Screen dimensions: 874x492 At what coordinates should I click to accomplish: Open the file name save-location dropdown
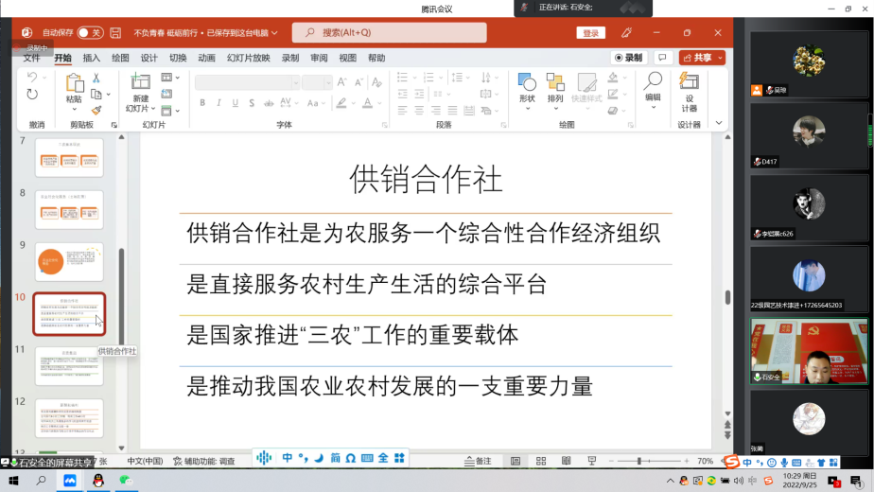click(x=274, y=32)
